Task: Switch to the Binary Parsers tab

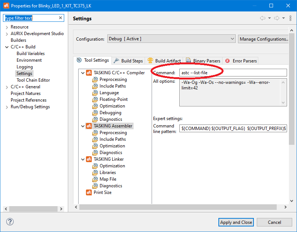Action: coord(203,61)
